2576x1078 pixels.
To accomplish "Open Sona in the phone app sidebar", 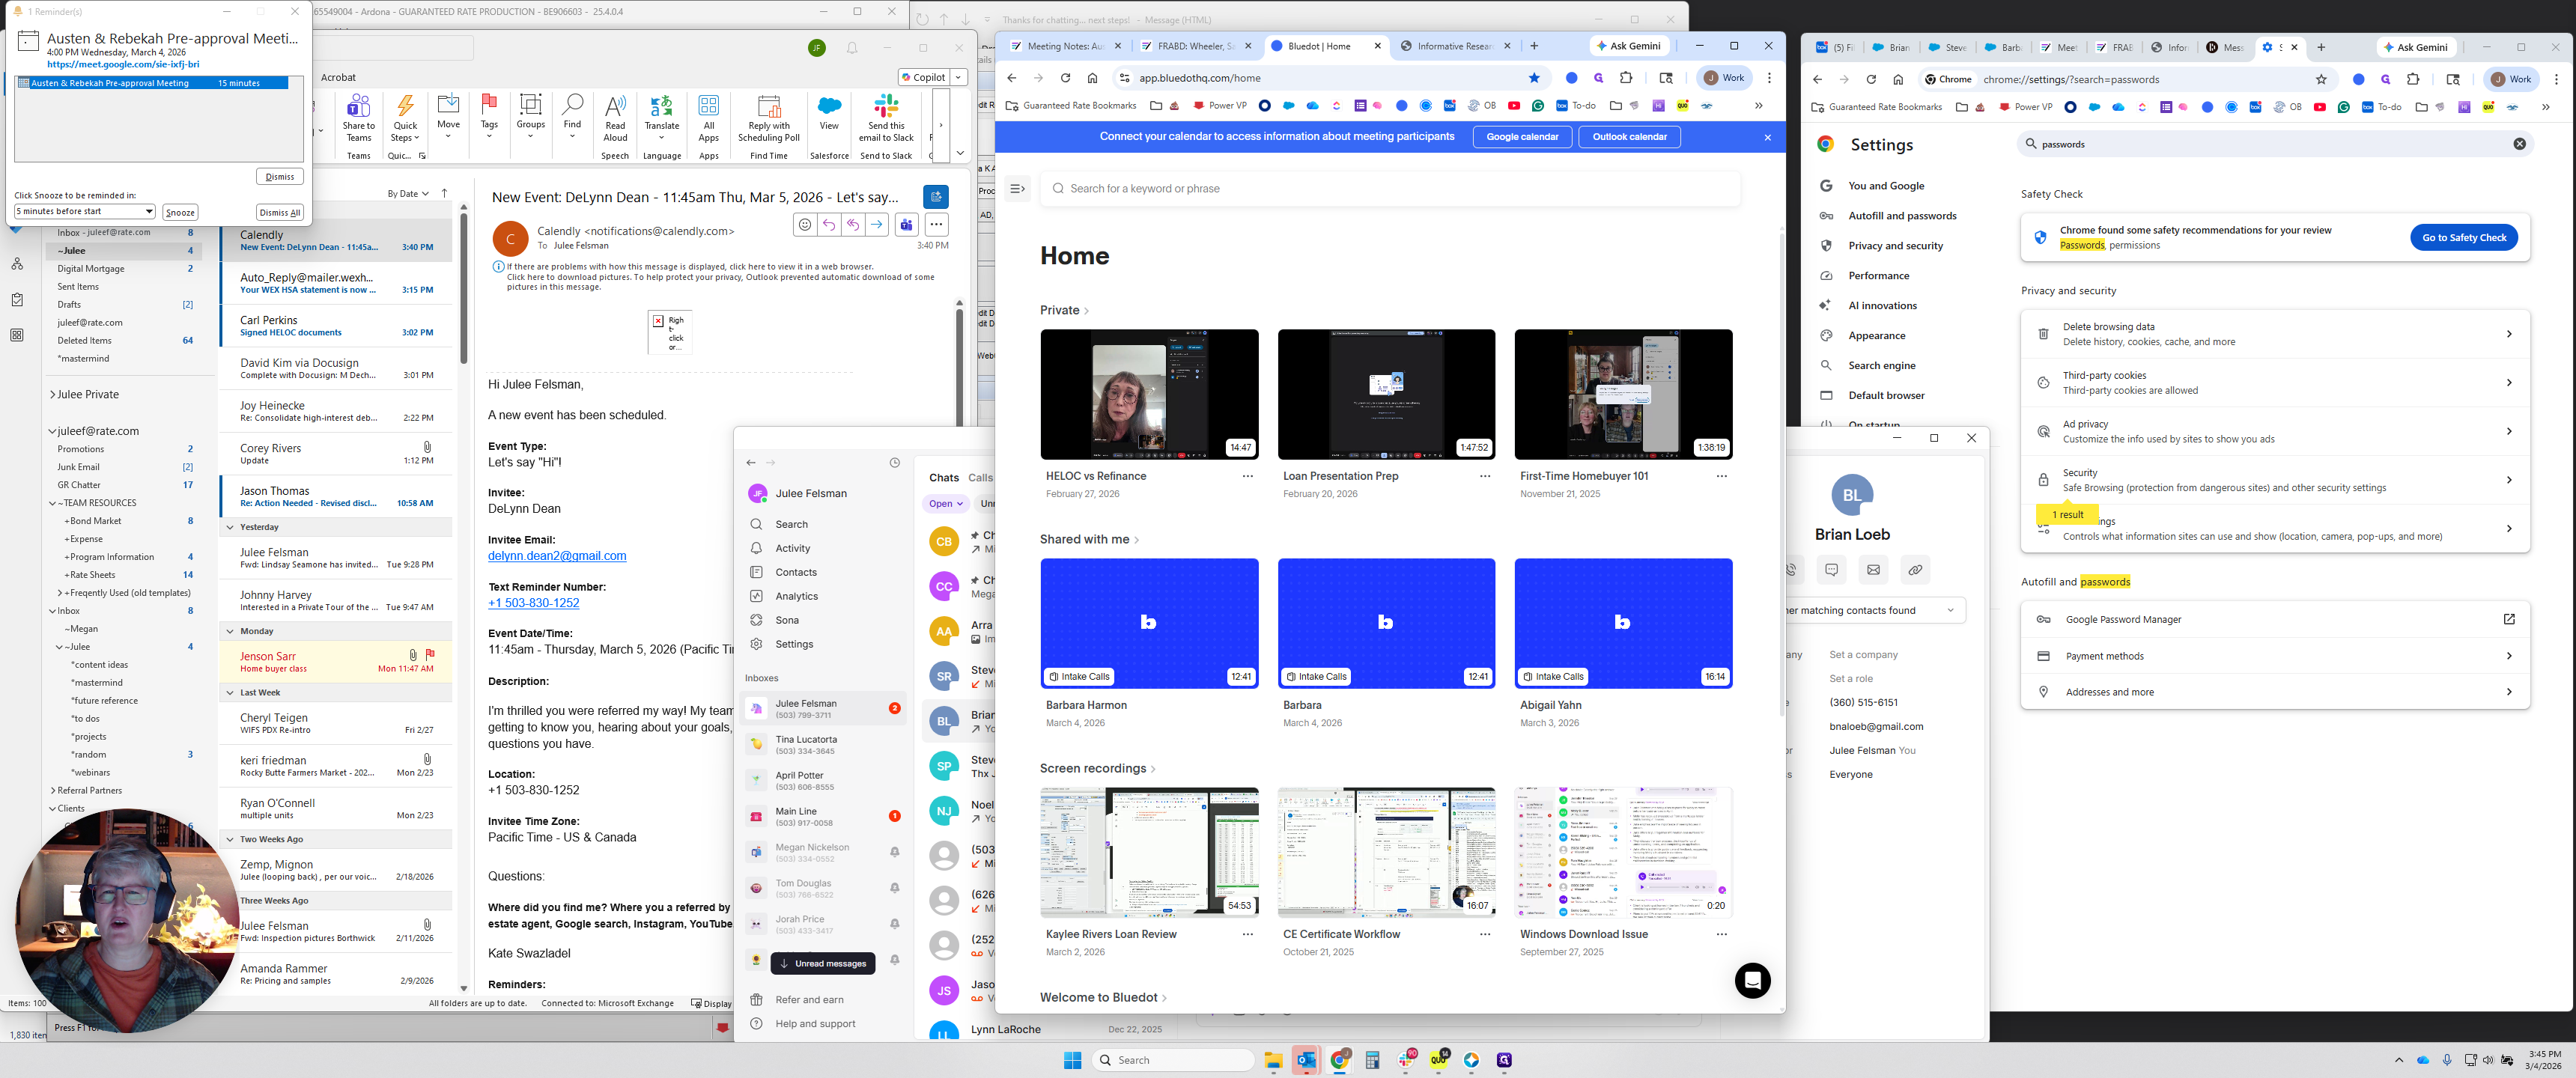I will tap(787, 620).
